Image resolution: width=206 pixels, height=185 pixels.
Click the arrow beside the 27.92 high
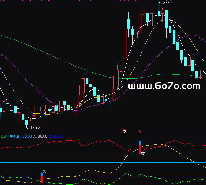(160, 3)
